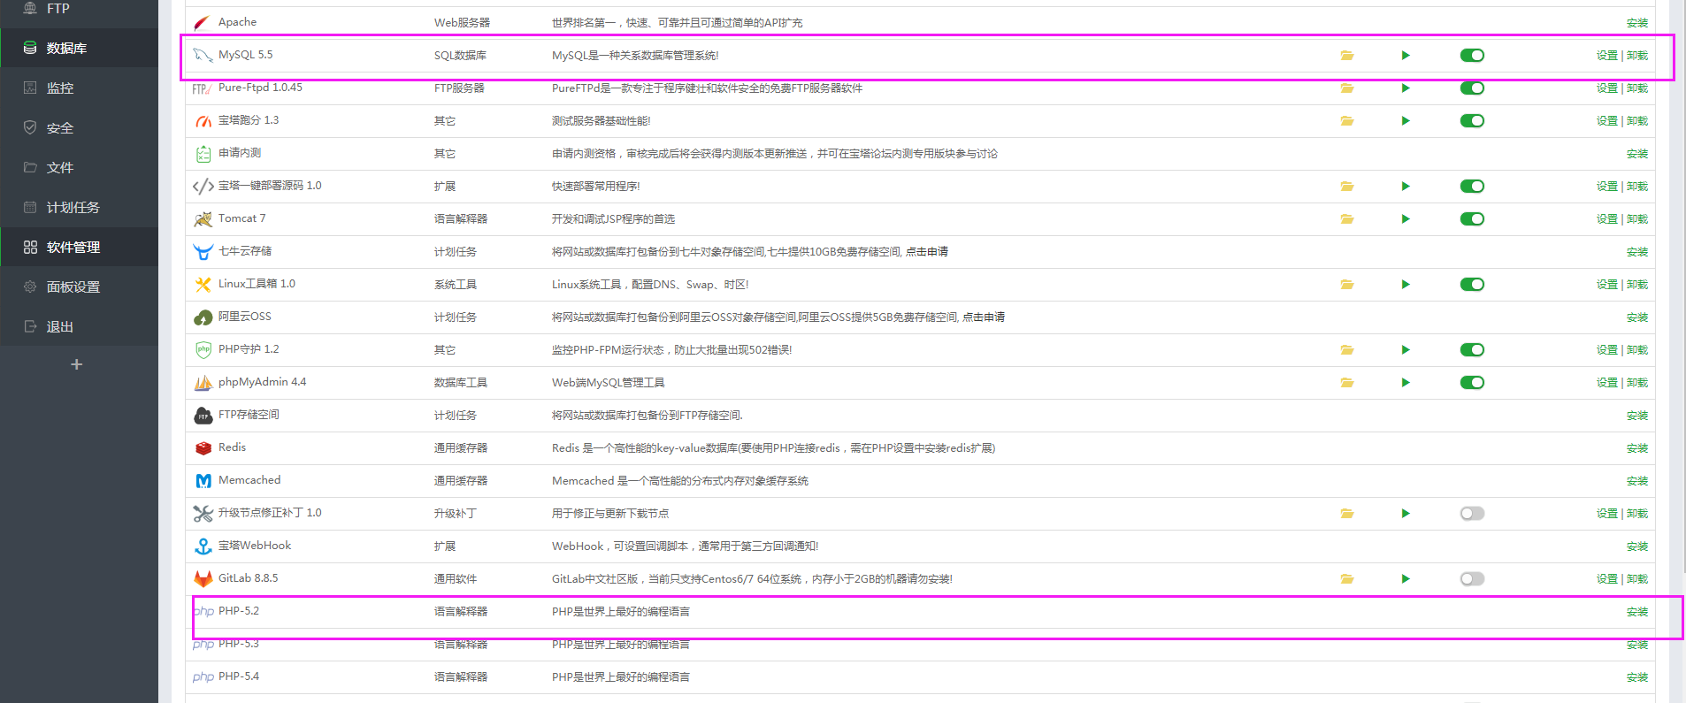
Task: Click the Tomcat cat icon
Action: [x=203, y=219]
